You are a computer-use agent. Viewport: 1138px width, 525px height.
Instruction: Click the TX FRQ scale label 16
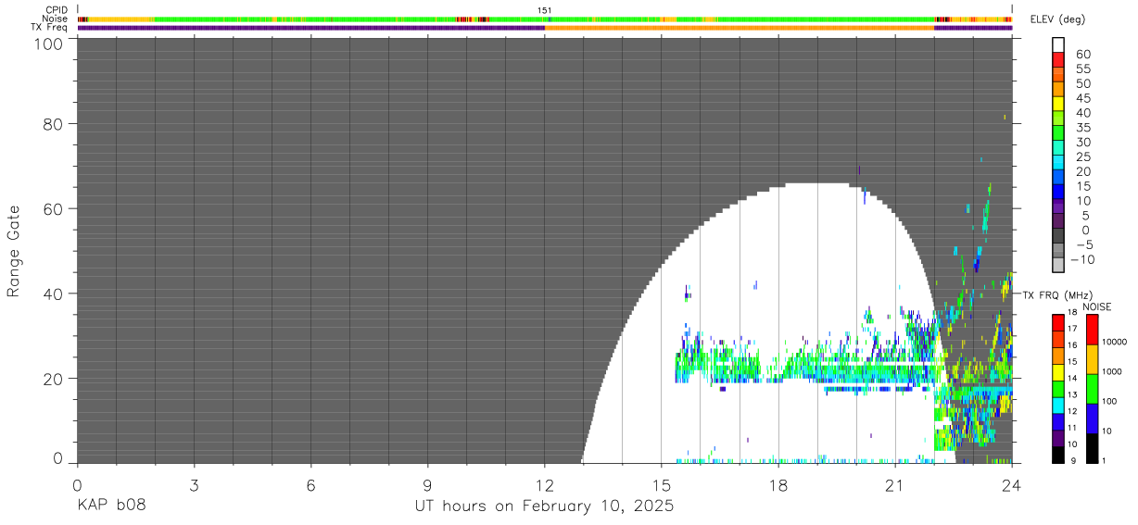click(x=1072, y=344)
